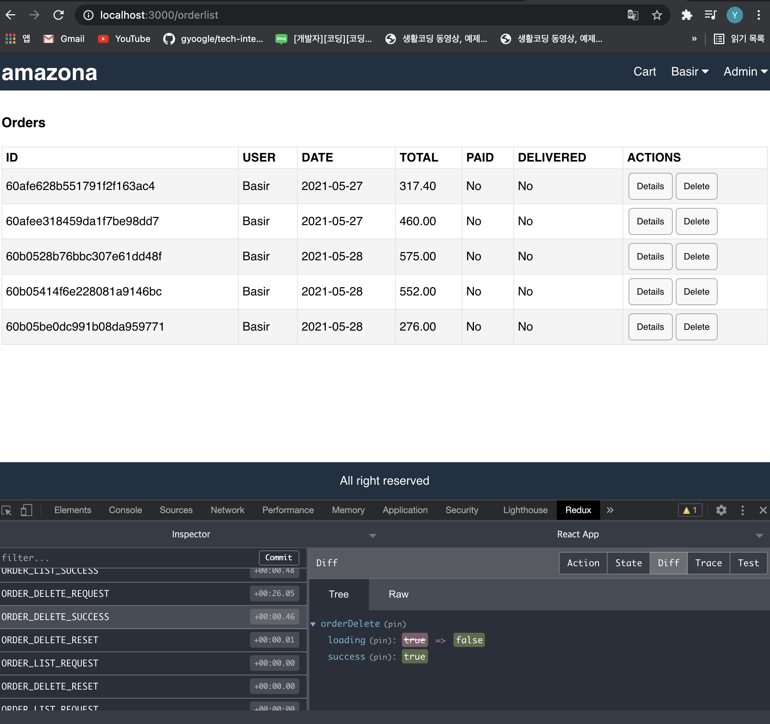Open the Extensions puzzle icon

[x=686, y=15]
